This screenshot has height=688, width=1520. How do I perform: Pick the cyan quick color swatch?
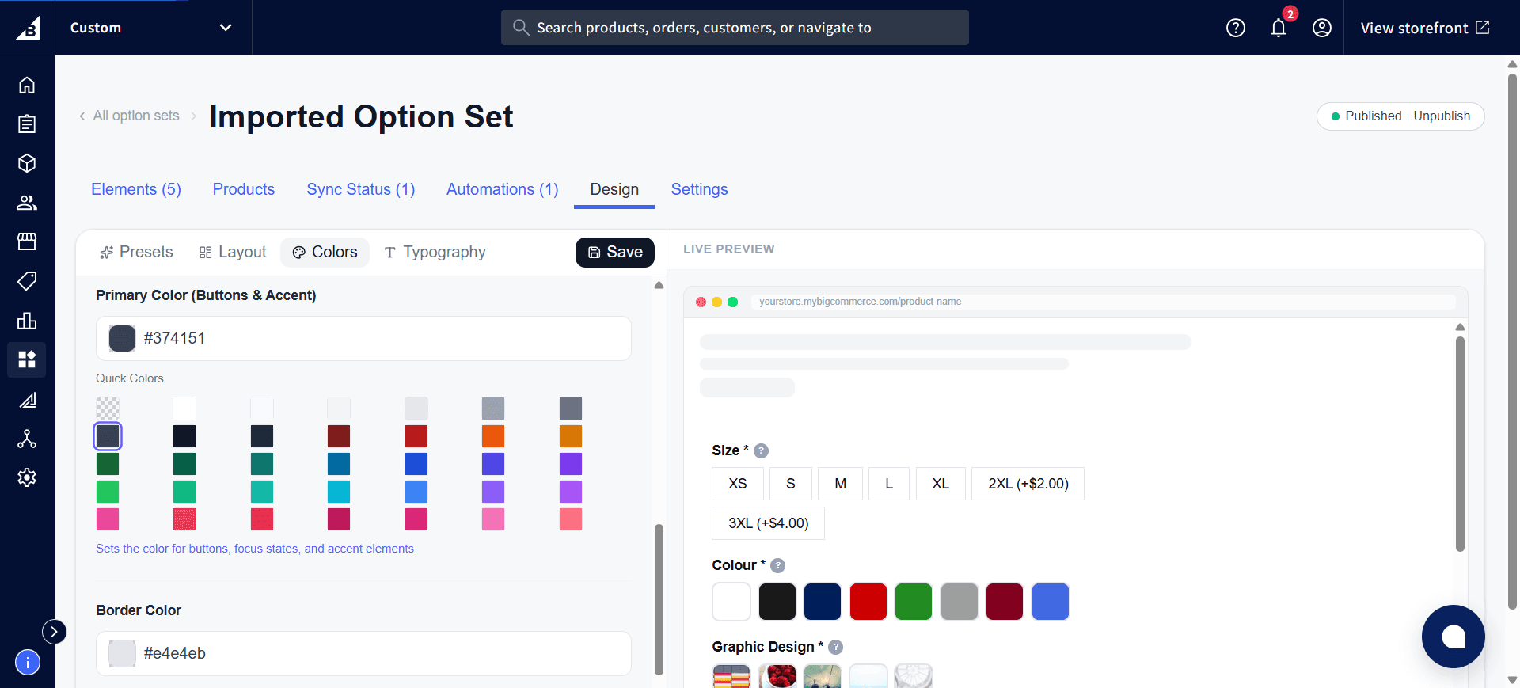point(339,492)
